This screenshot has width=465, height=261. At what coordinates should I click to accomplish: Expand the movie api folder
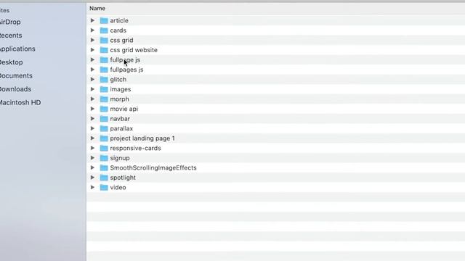[x=92, y=109]
